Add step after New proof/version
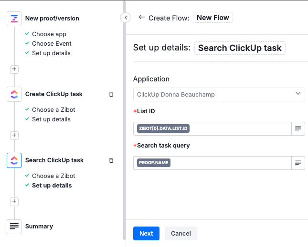This screenshot has width=308, height=247. tap(14, 69)
